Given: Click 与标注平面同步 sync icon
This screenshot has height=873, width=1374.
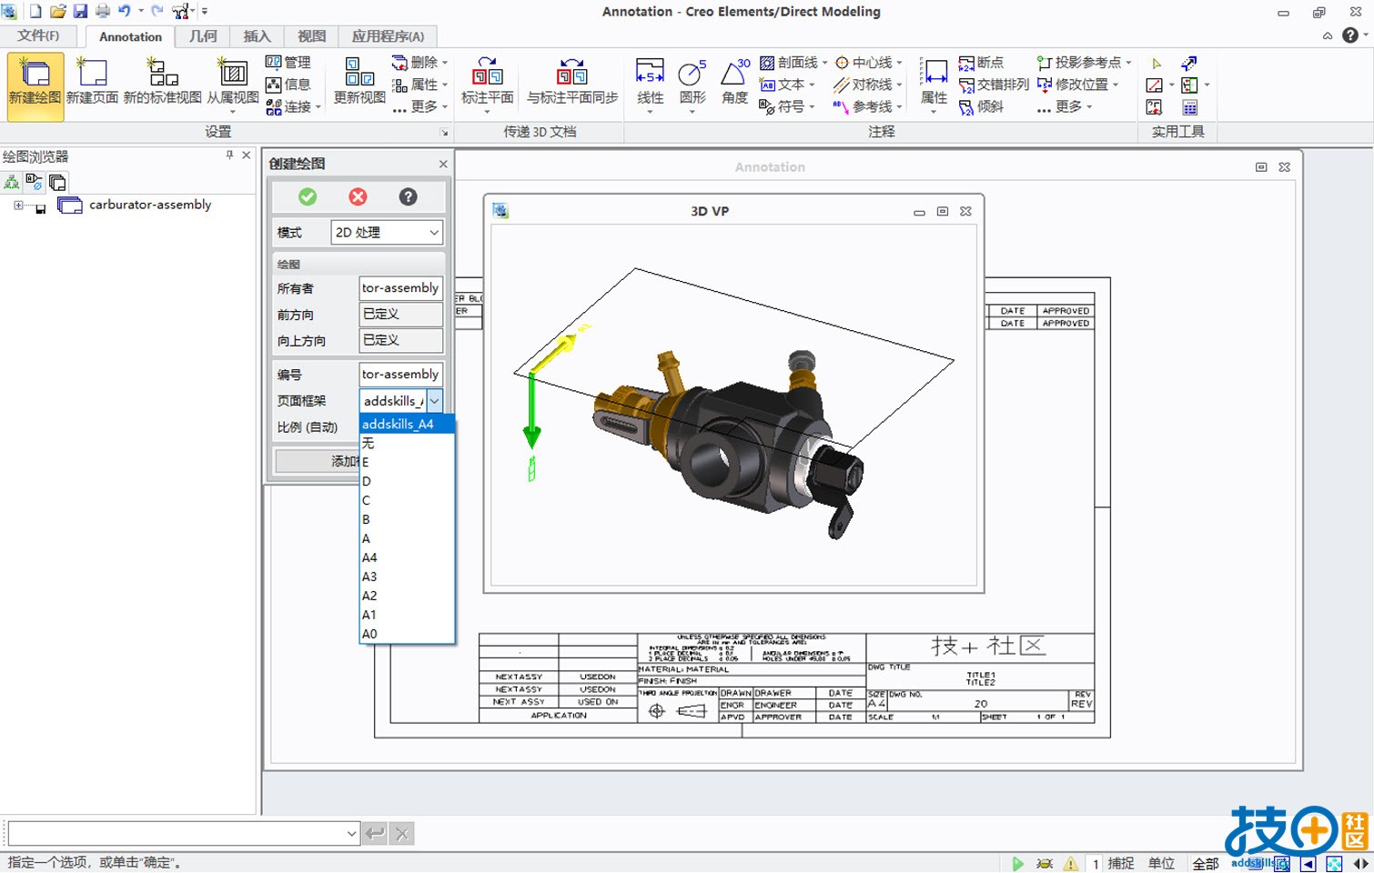Looking at the screenshot, I should pyautogui.click(x=572, y=73).
